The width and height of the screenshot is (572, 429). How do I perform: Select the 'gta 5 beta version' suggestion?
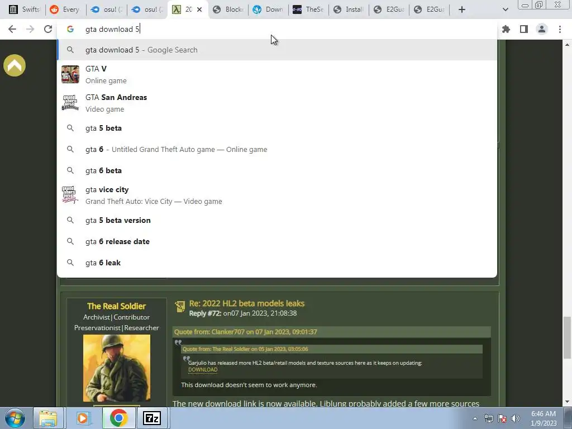pos(277,220)
